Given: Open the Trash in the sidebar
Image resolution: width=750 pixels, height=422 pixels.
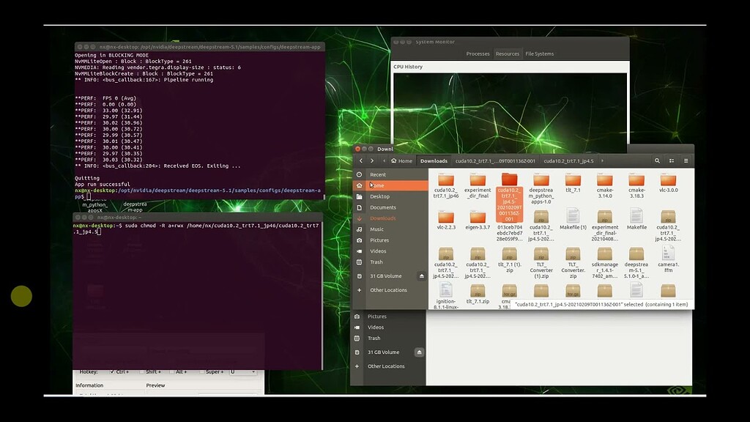Looking at the screenshot, I should coord(376,262).
